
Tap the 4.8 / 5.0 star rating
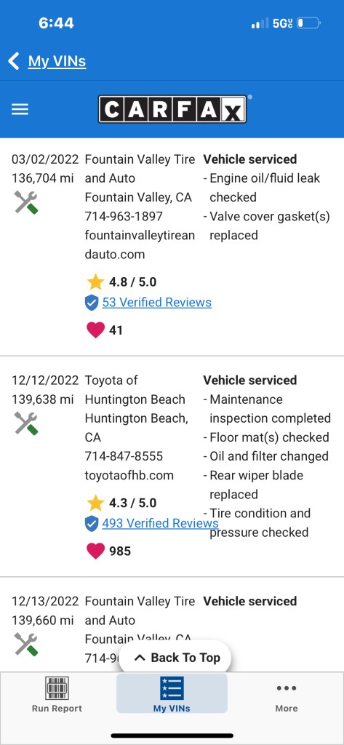click(x=122, y=282)
